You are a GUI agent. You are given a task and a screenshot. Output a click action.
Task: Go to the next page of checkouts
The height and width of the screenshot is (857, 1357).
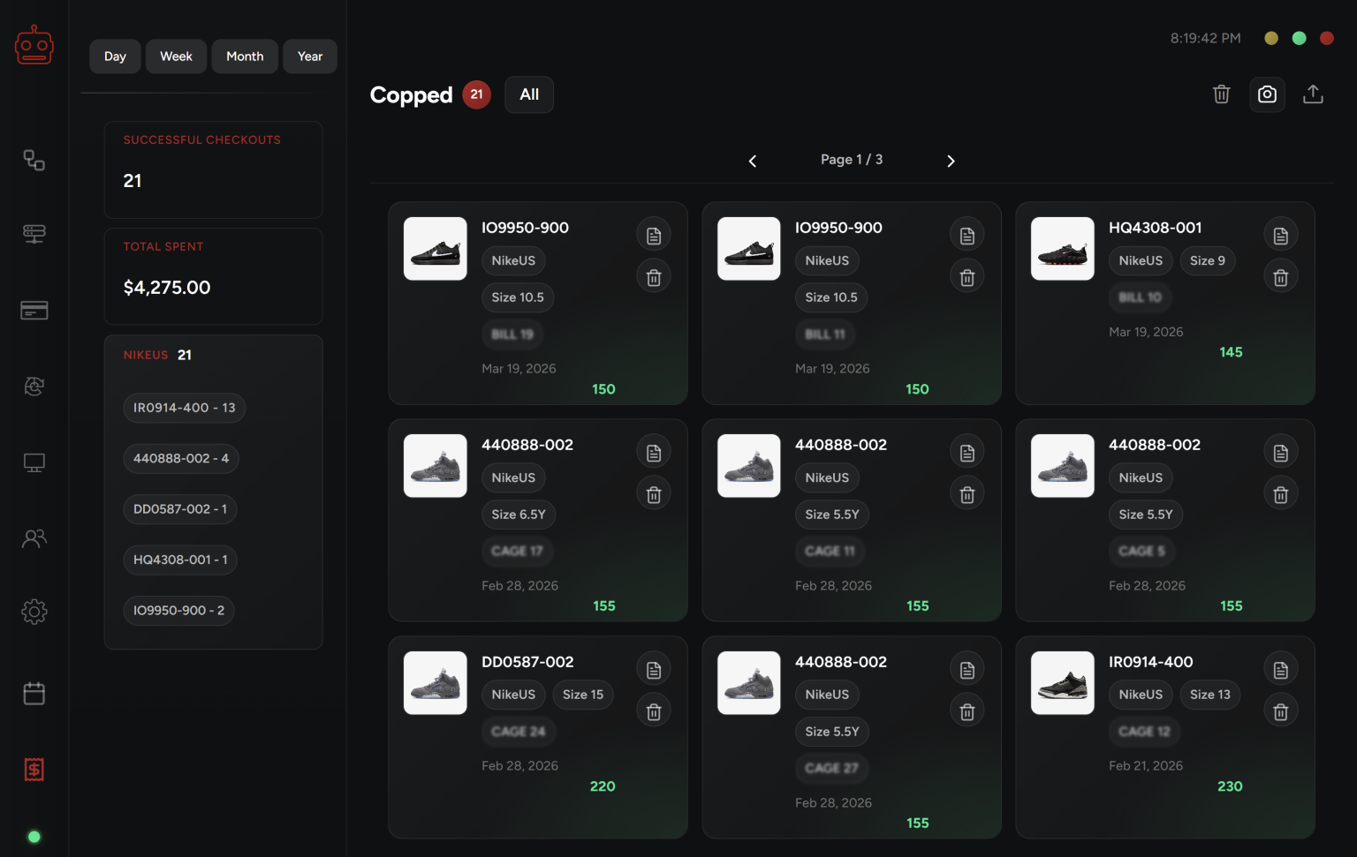coord(951,161)
